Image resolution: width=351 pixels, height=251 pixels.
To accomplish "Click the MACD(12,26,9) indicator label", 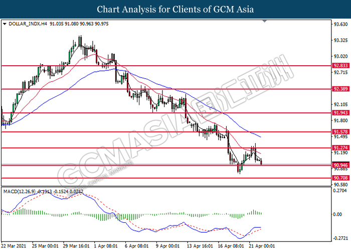I will [x=19, y=192].
